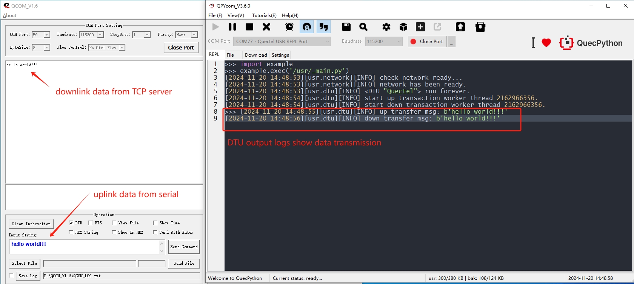Click the QCOM_V1.6 title bar app icon
The image size is (634, 284).
[6, 6]
